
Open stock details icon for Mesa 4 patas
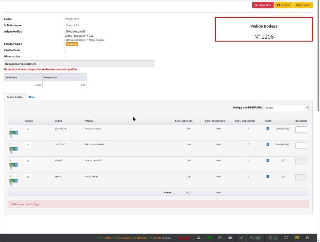(x=268, y=176)
